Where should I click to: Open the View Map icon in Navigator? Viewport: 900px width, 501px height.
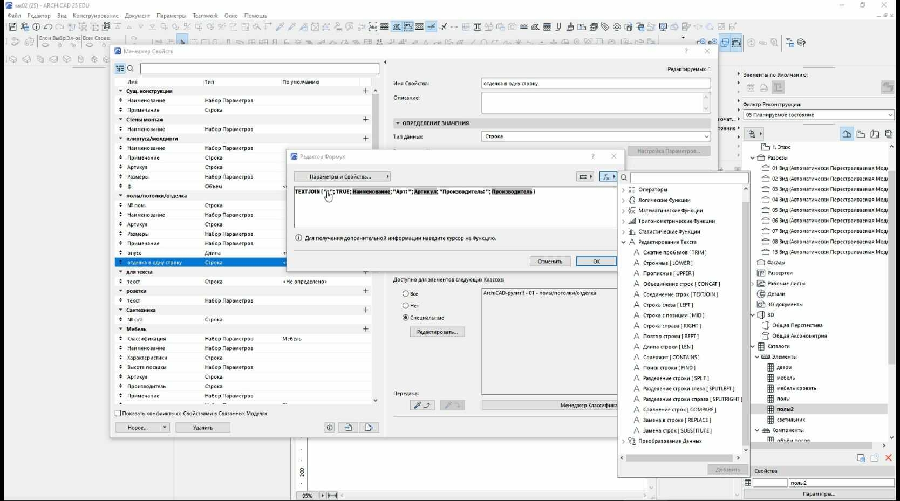[861, 134]
